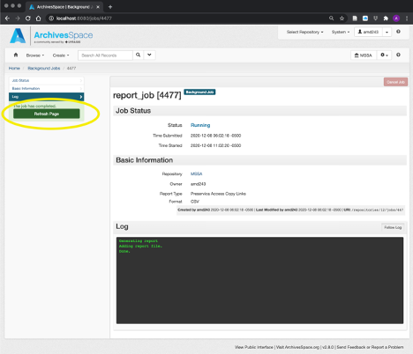Click the browser back arrow
Screen dimensions: 413x354
7,18
